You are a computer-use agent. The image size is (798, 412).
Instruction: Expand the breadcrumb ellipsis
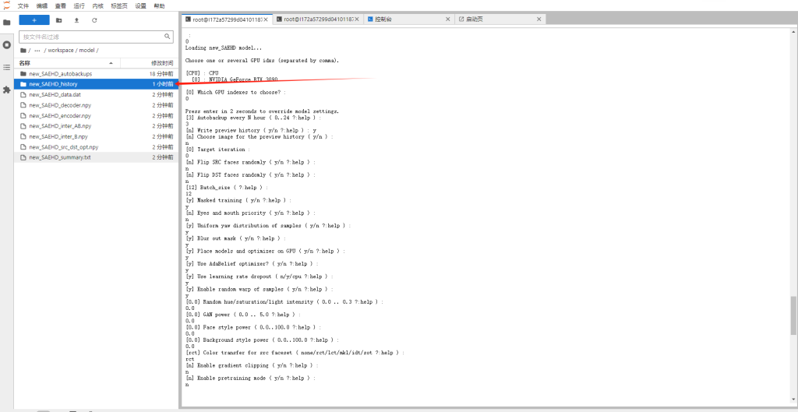(x=37, y=51)
